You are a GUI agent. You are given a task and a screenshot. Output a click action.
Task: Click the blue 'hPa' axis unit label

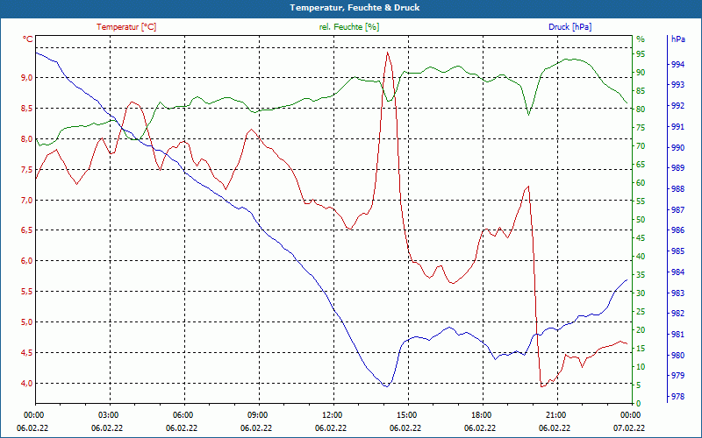pos(678,39)
